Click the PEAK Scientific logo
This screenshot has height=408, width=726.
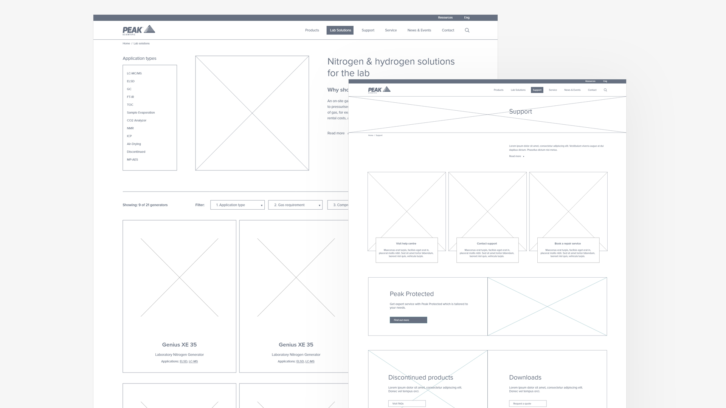[x=138, y=29]
